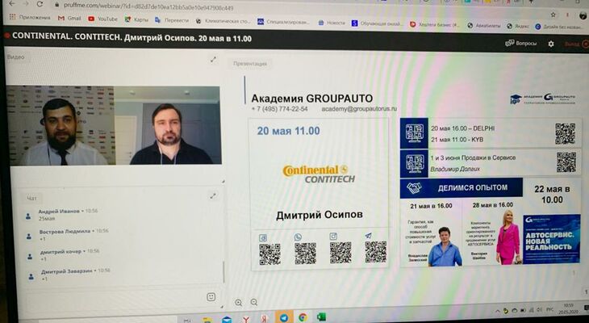Click the name Андрей Иванов in chat
The image size is (589, 323).
[59, 212]
